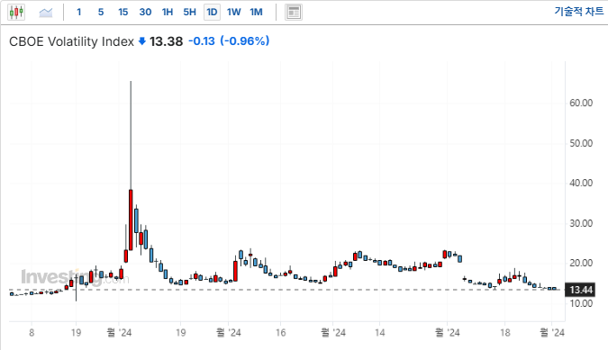Switch to the 1W timeframe

[234, 13]
